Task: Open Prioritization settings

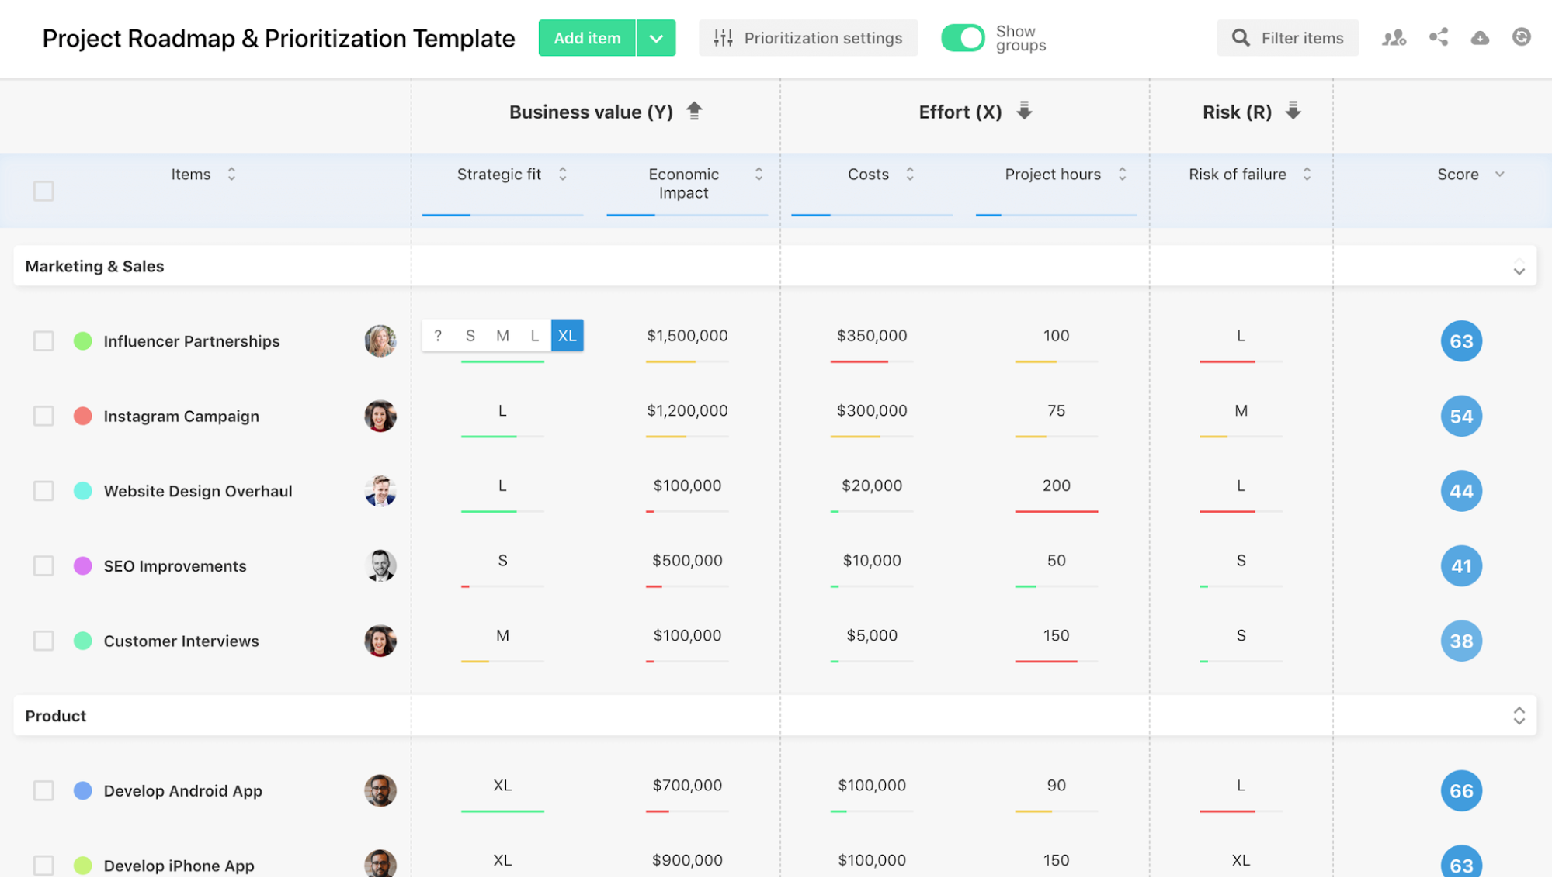Action: pos(807,38)
